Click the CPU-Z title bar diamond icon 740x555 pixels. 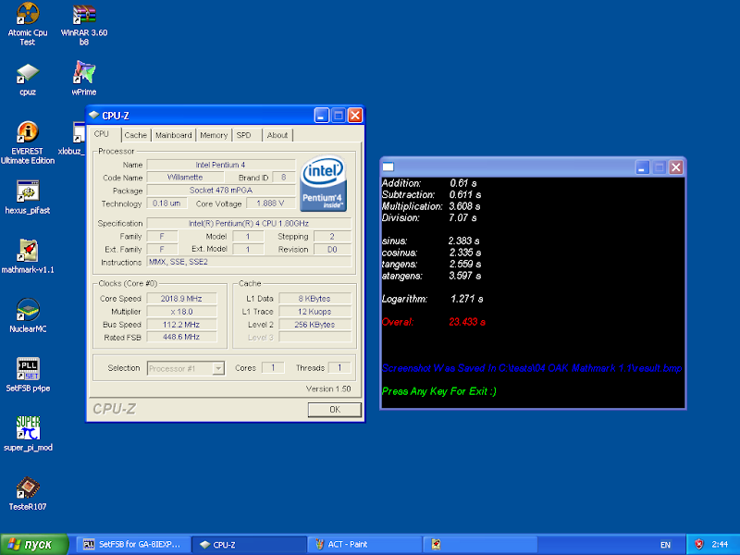point(94,115)
